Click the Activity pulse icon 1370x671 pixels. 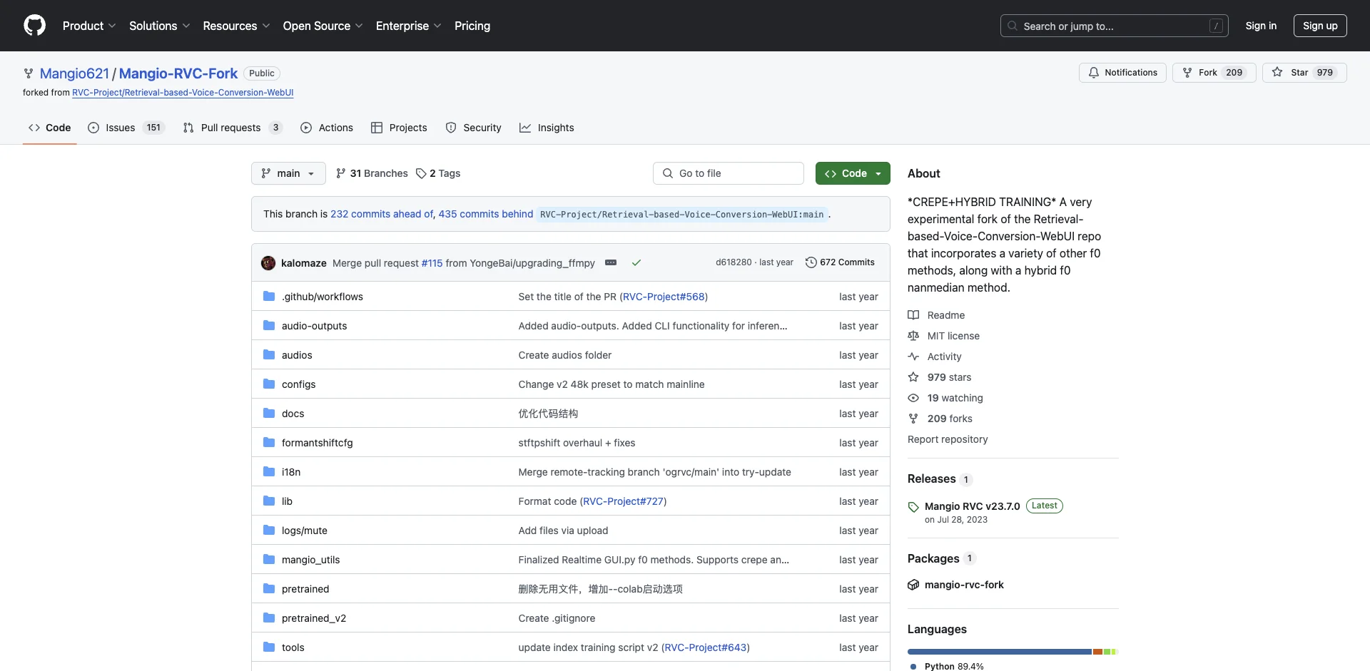pyautogui.click(x=913, y=357)
